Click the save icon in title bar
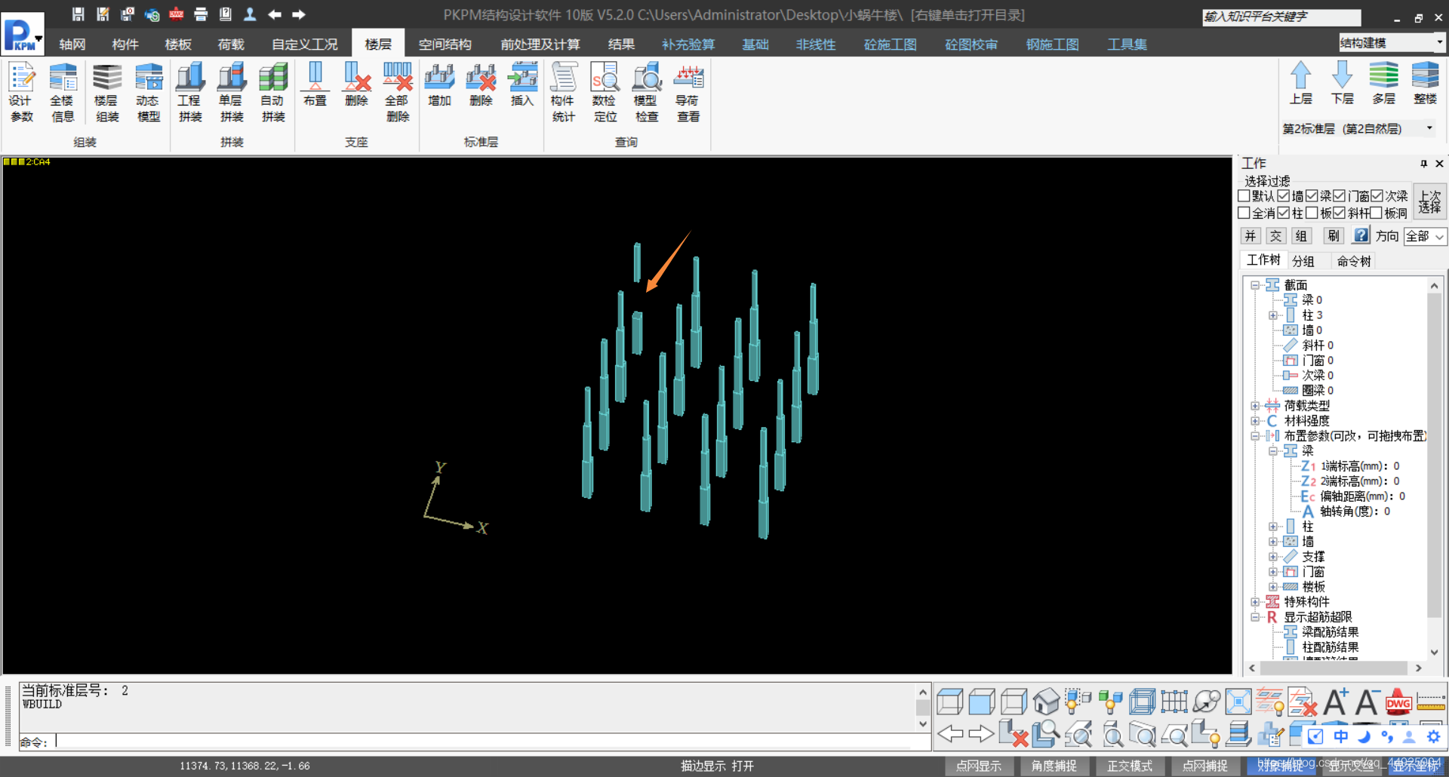The width and height of the screenshot is (1449, 777). 78,14
